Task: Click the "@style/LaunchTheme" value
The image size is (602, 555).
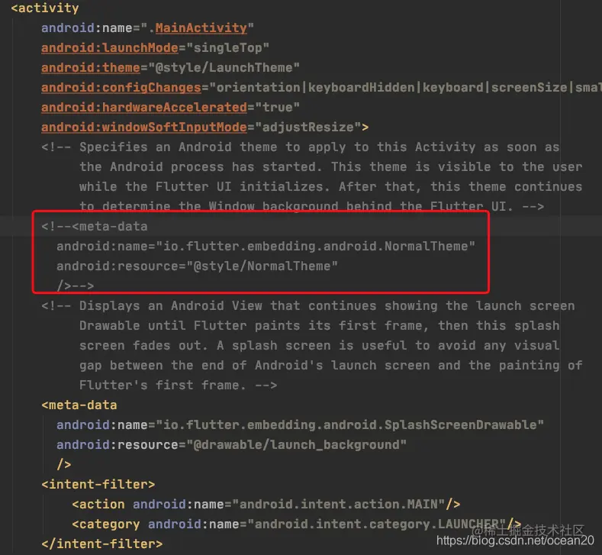Action: point(224,68)
